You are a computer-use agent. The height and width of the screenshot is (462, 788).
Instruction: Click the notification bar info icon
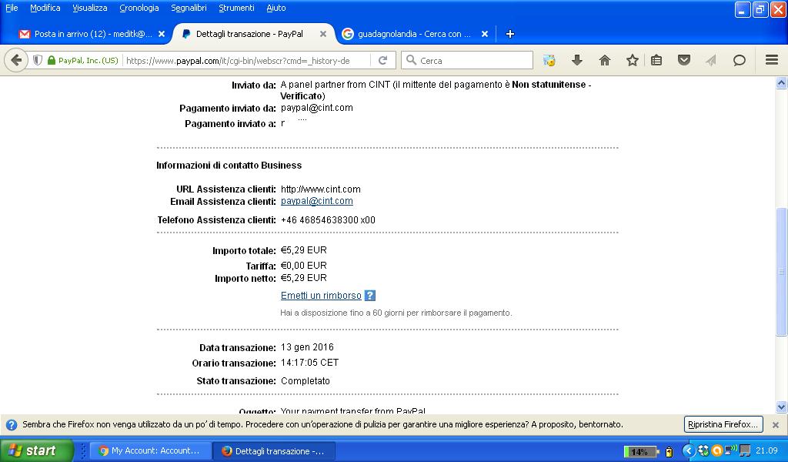[x=12, y=425]
